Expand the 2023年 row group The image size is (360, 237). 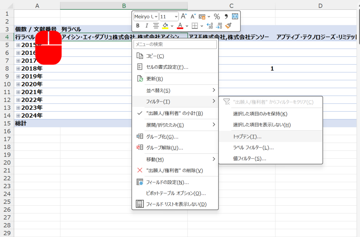18,108
